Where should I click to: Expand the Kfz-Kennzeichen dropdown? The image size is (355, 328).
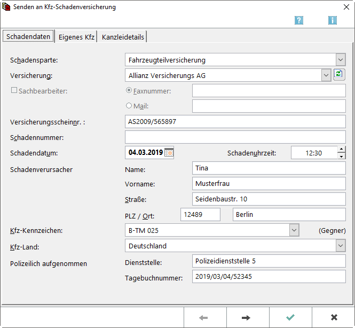coord(294,230)
